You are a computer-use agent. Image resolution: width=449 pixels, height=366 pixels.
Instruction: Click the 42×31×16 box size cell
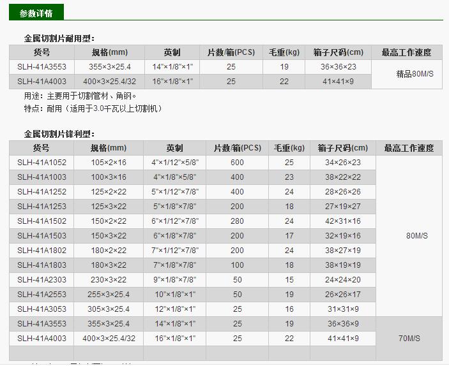[343, 221]
